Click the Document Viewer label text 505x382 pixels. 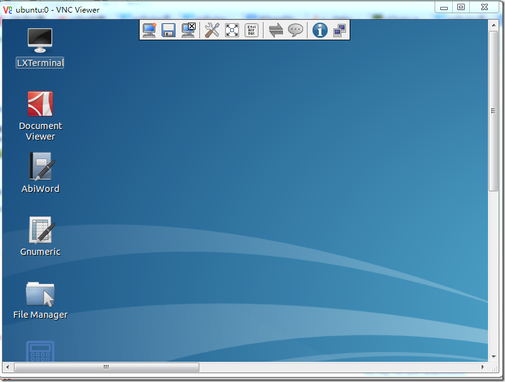pyautogui.click(x=41, y=131)
